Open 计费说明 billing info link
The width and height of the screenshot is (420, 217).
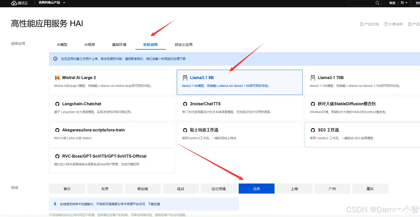pos(393,24)
